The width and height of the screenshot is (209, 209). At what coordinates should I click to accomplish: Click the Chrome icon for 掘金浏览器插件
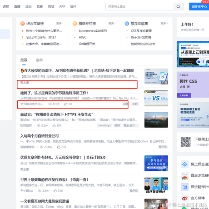185,175
